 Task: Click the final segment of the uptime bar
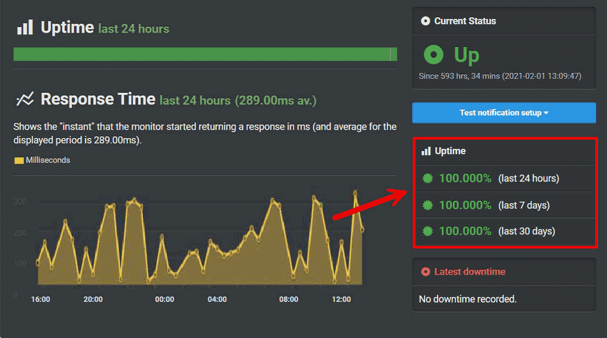click(x=394, y=54)
